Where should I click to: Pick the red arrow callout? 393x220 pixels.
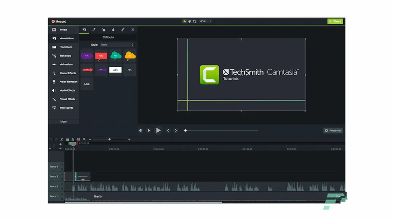point(87,70)
